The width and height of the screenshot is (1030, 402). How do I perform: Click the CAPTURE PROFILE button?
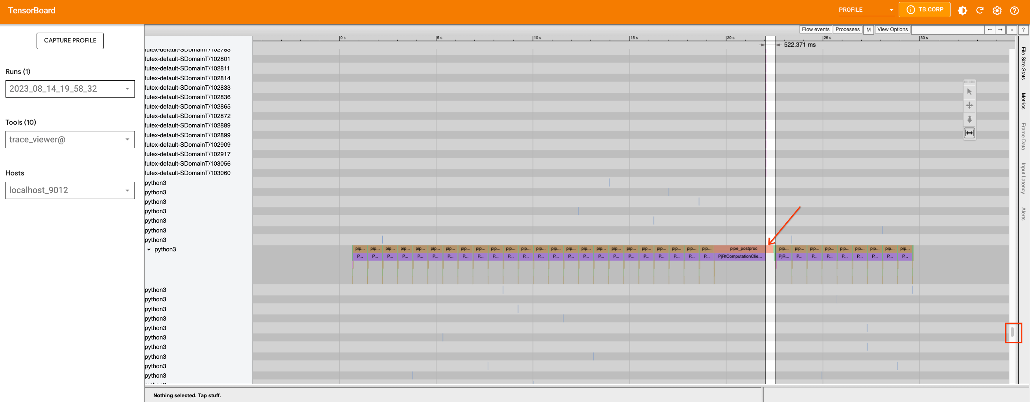(70, 41)
